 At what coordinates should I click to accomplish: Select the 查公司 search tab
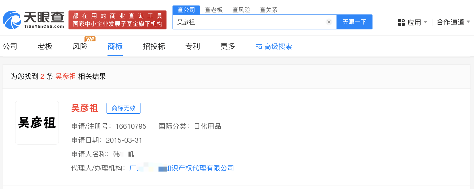coord(186,10)
